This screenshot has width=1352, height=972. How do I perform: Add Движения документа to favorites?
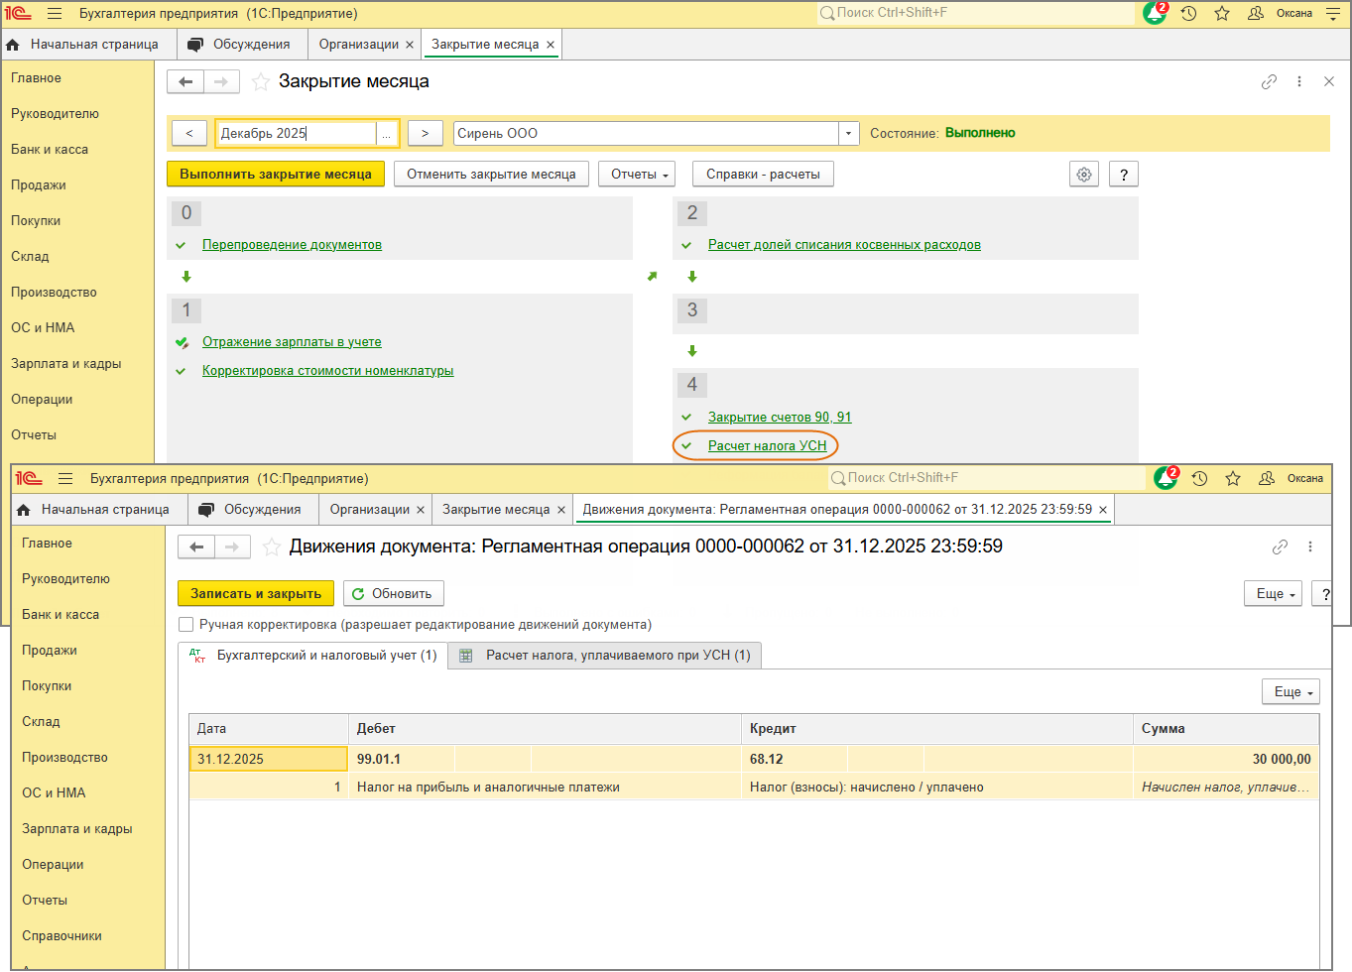[x=271, y=547]
